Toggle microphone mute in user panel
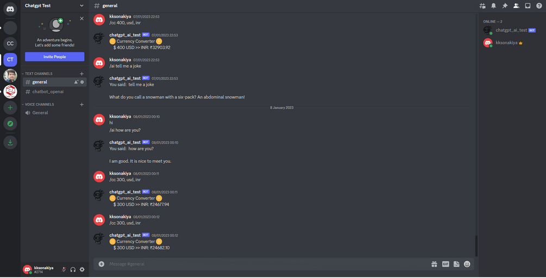 [x=64, y=269]
